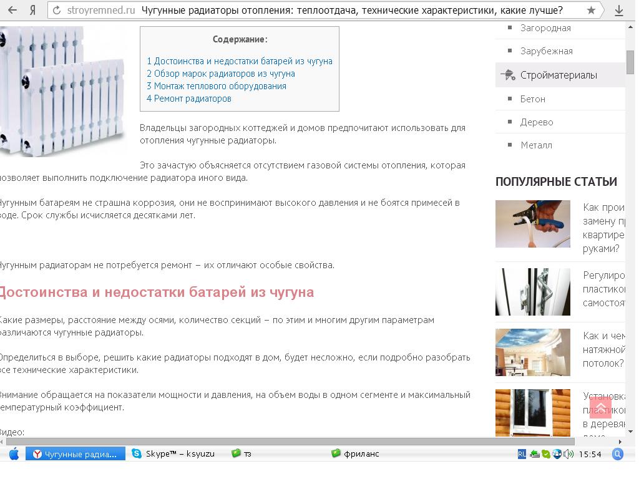
Task: Click the cast iron radiators image
Action: coord(62,92)
